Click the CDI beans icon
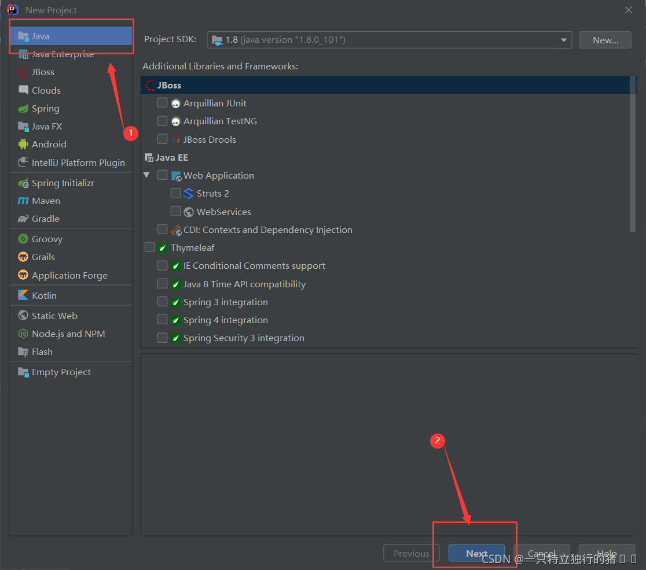The height and width of the screenshot is (570, 646). pos(177,231)
